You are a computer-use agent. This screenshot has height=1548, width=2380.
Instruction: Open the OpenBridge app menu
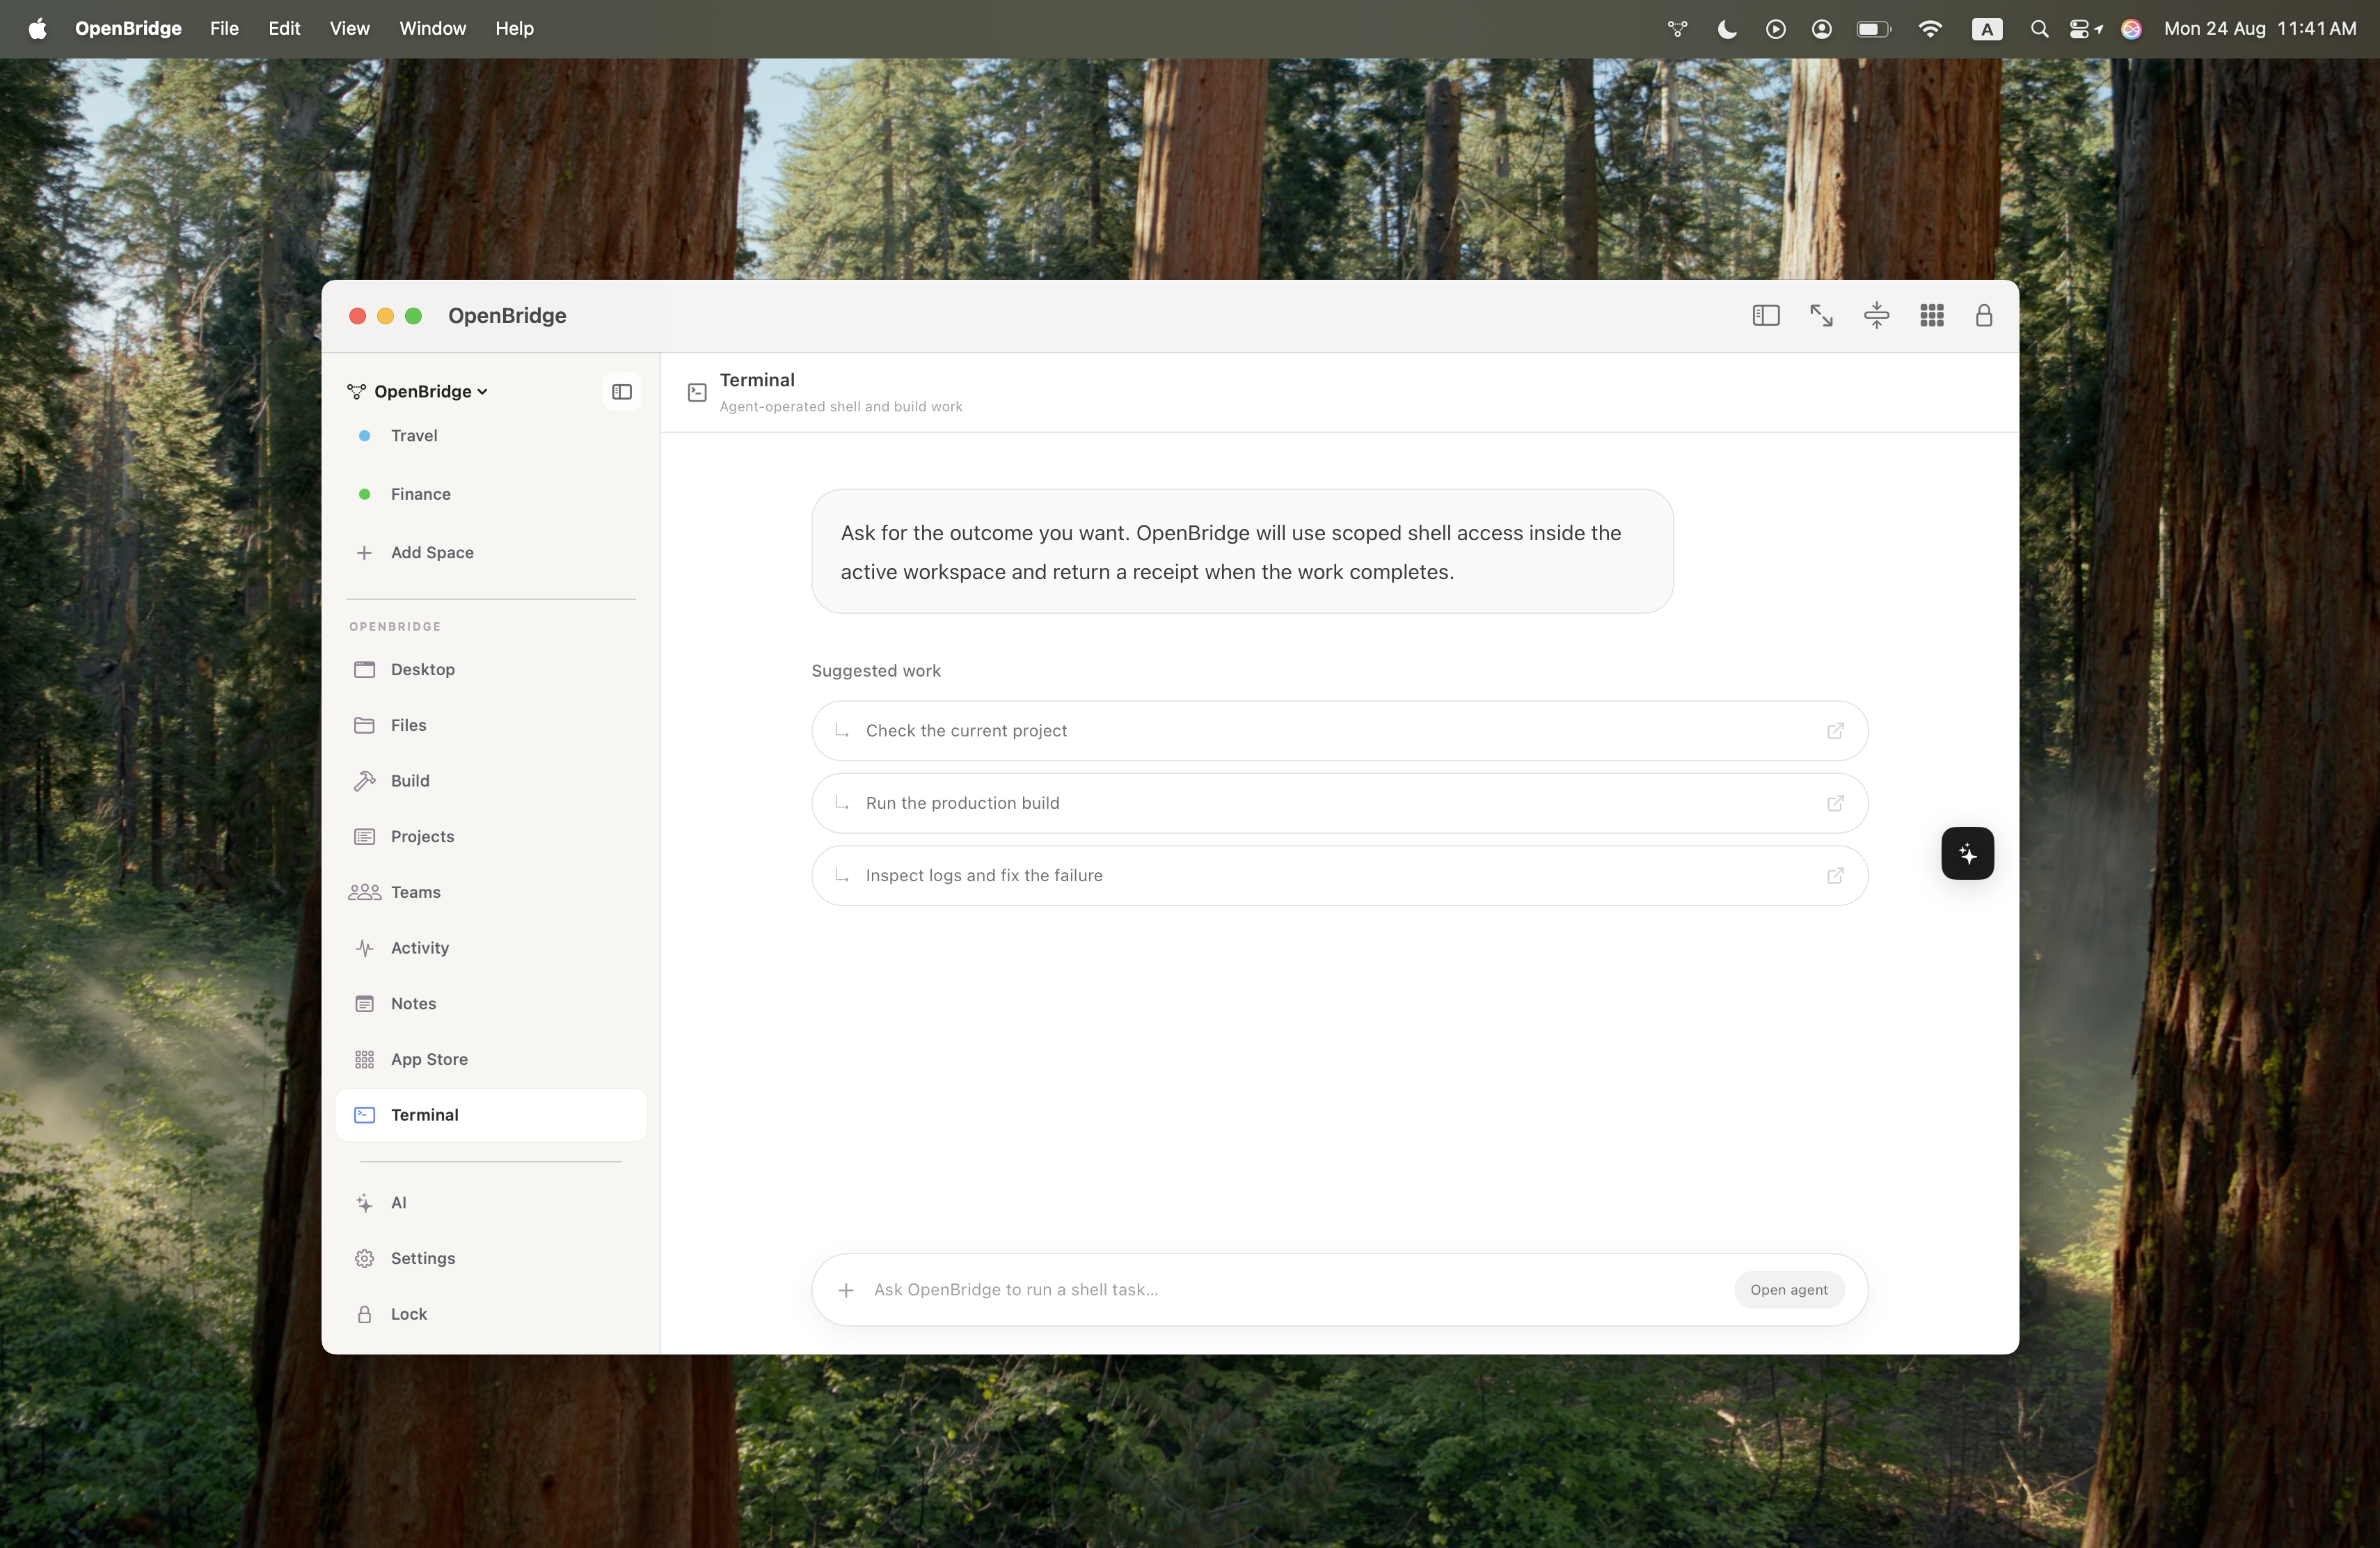click(128, 29)
